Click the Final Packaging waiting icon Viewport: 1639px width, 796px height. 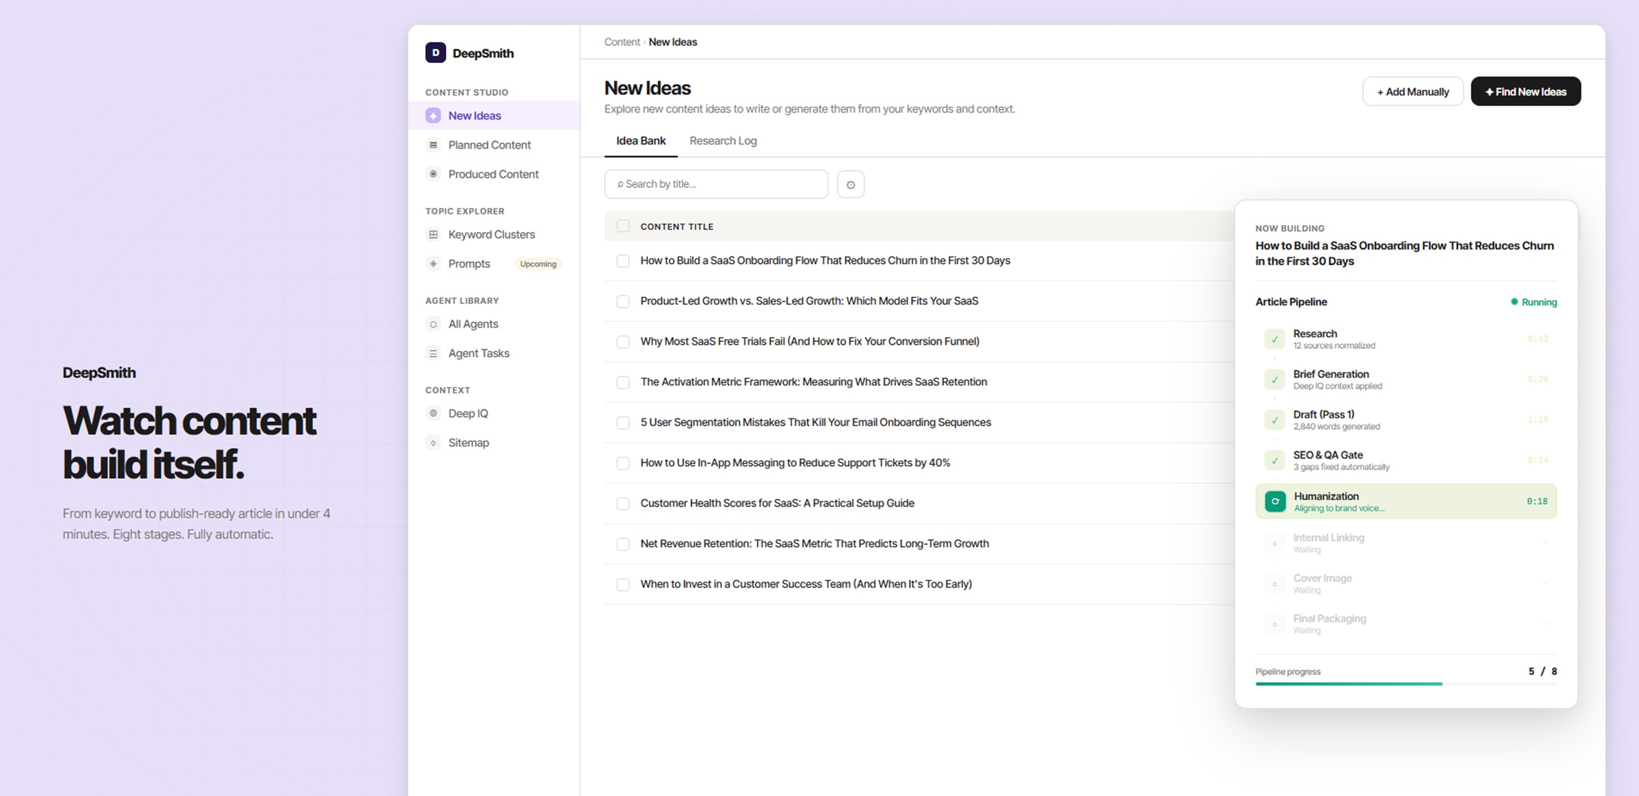tap(1274, 624)
